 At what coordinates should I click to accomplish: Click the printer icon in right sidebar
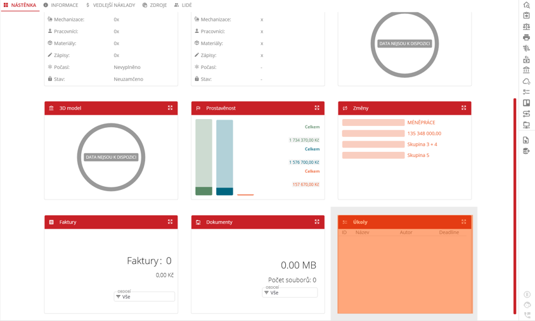[x=526, y=37]
